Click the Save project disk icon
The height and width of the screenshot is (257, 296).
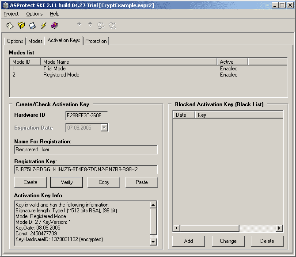tap(32, 26)
